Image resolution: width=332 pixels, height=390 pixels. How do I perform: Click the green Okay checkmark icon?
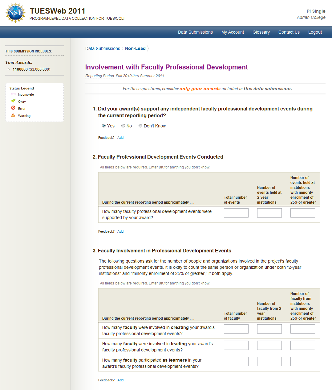[x=13, y=101]
